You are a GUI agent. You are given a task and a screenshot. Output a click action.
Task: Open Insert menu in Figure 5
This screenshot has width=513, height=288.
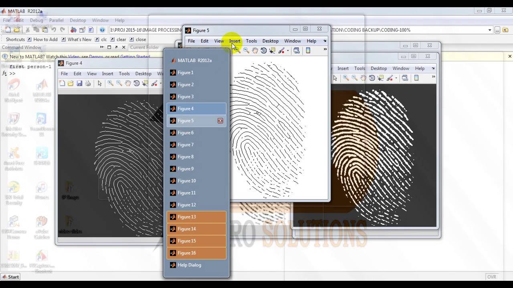click(x=235, y=41)
